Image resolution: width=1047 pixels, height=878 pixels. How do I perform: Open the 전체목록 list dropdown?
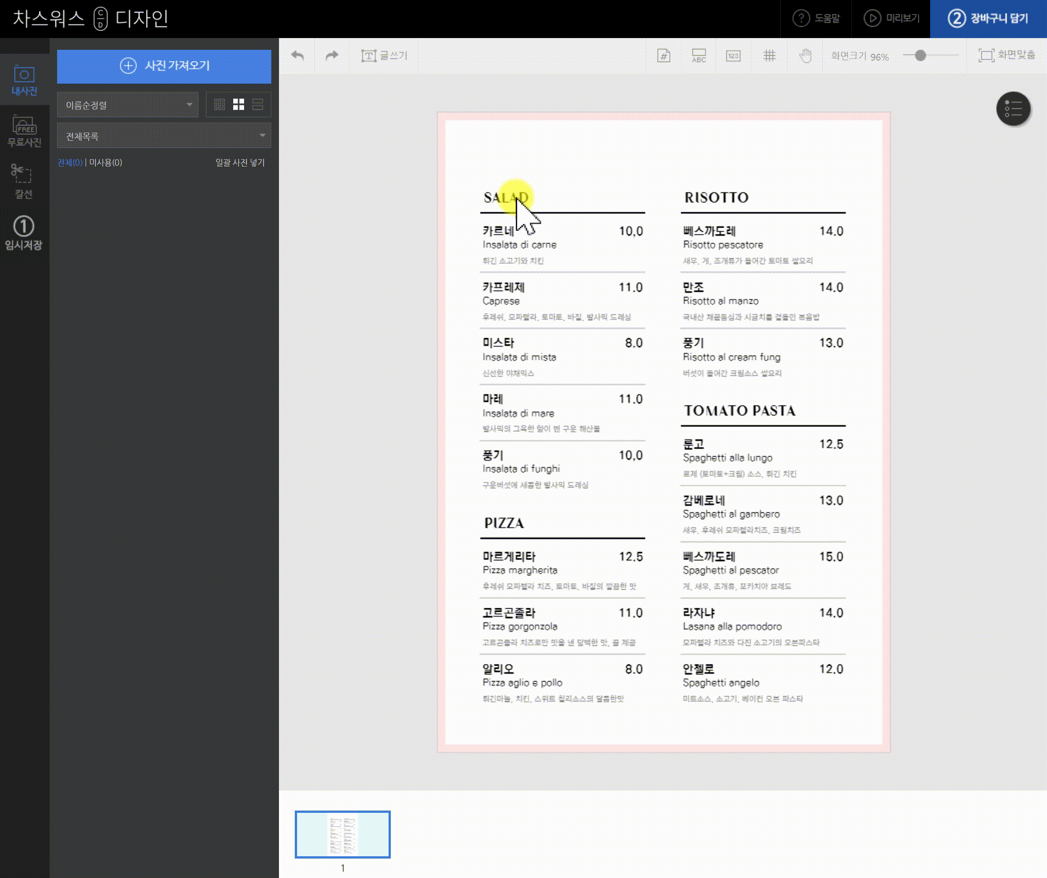point(164,135)
